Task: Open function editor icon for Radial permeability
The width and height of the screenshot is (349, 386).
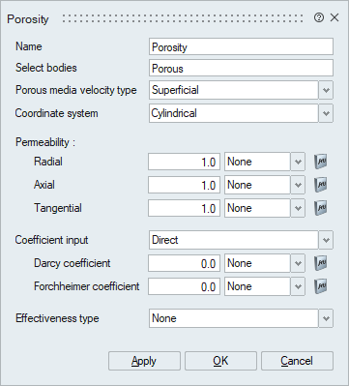Action: (321, 162)
